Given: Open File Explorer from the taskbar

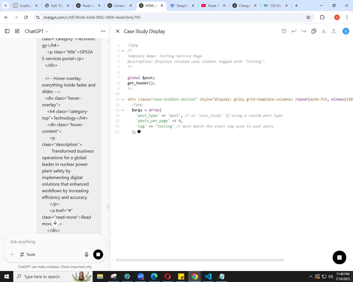Looking at the screenshot, I should click(x=100, y=276).
